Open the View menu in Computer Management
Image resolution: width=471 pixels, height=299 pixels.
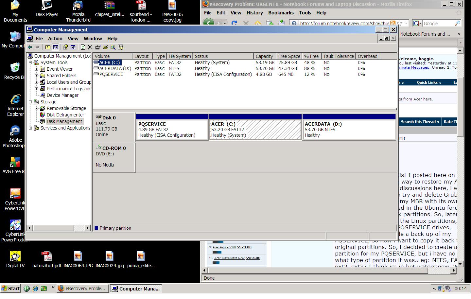pos(73,39)
